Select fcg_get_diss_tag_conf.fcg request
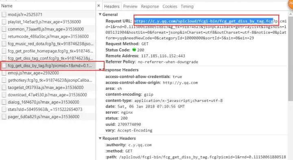 48,58
